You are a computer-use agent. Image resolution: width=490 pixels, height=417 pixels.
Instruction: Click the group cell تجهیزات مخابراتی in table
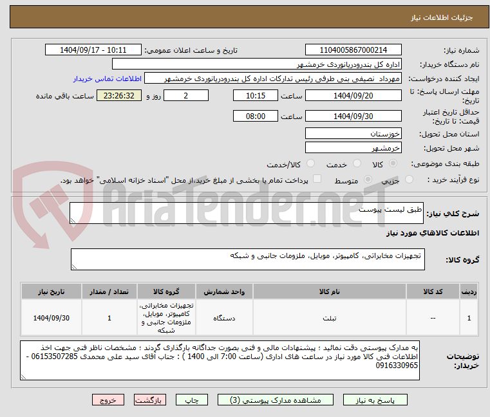tap(166, 318)
